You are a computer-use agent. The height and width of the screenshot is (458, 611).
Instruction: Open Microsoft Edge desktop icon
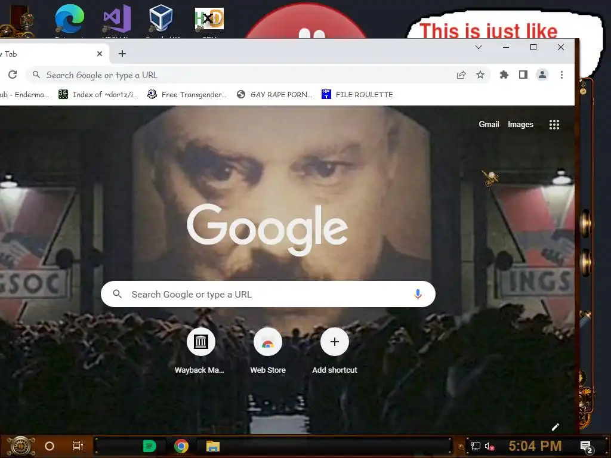69,18
